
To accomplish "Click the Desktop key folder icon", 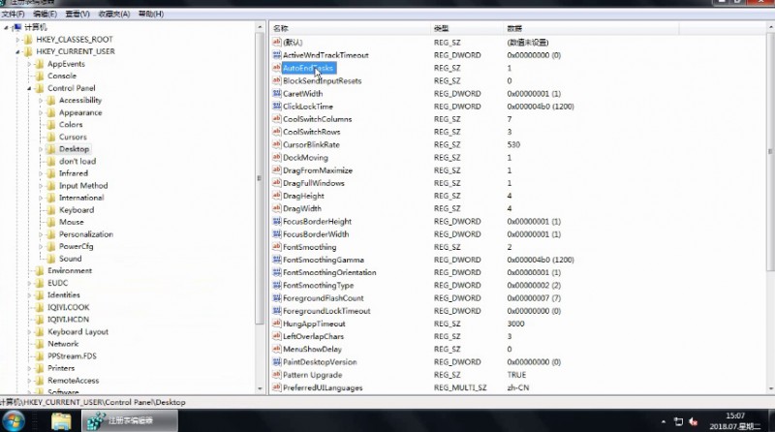I will pos(51,149).
